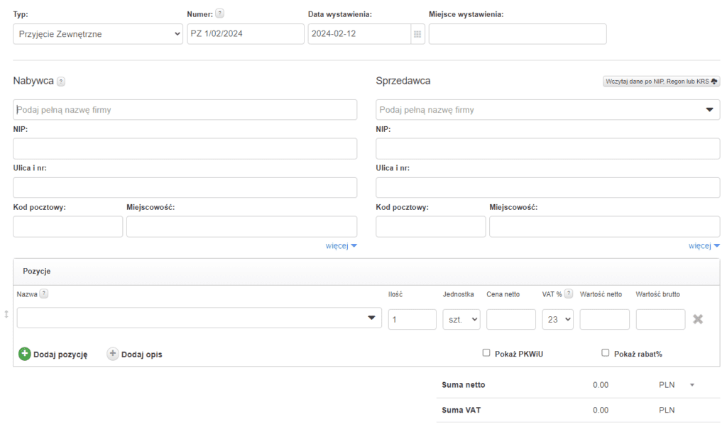This screenshot has width=727, height=424.
Task: Click the help icon next to Nazwa
Action: click(44, 294)
